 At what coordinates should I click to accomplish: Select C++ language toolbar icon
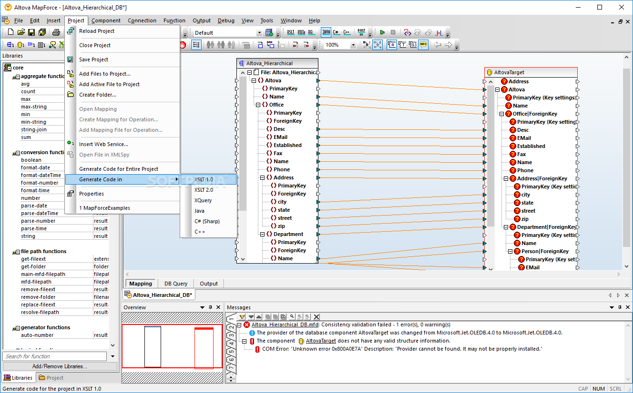347,32
